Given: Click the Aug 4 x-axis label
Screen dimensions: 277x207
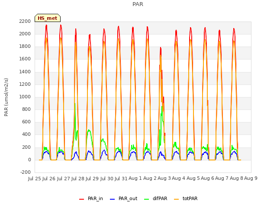Looking at the screenshot, I should point(179,179).
